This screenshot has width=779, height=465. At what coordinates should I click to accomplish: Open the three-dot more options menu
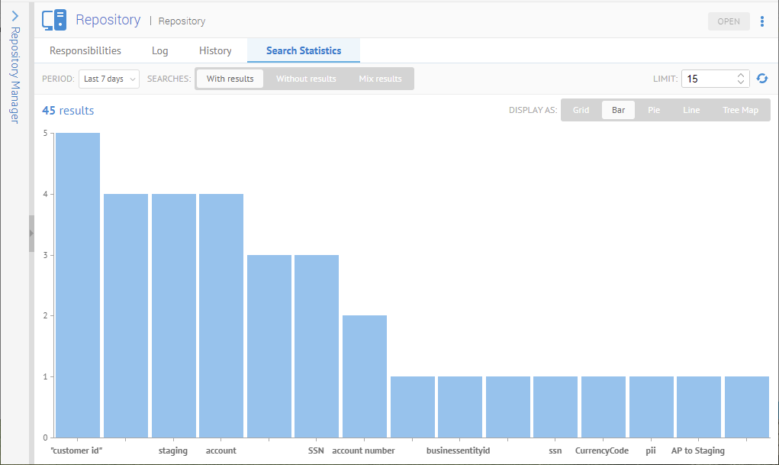pos(761,21)
